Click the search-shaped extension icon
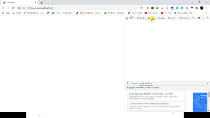The image size is (210, 118). pyautogui.click(x=162, y=8)
